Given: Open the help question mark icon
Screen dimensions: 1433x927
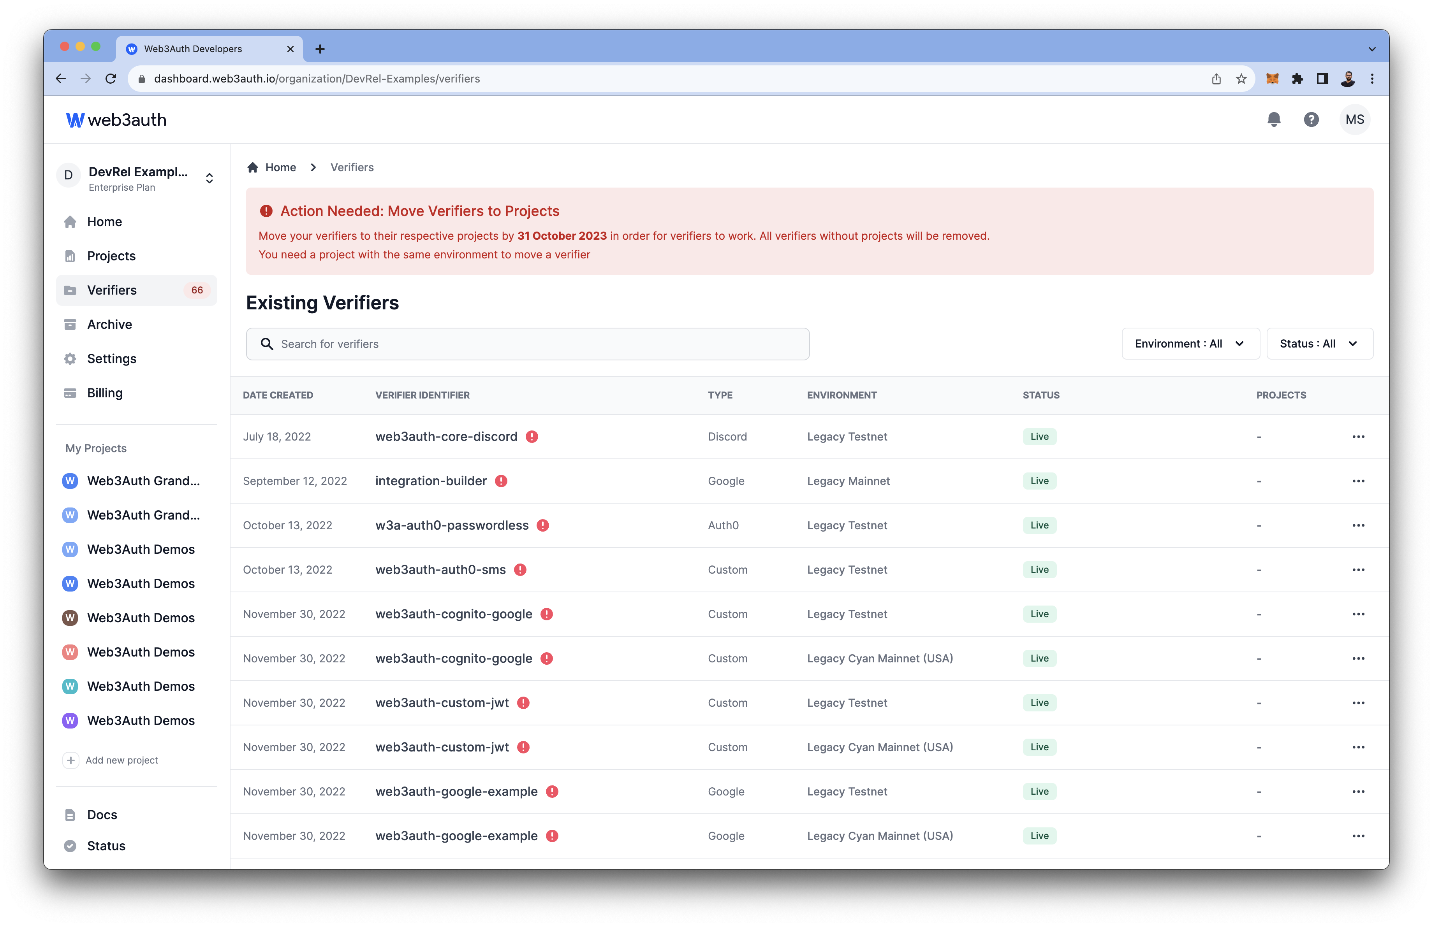Looking at the screenshot, I should point(1311,119).
